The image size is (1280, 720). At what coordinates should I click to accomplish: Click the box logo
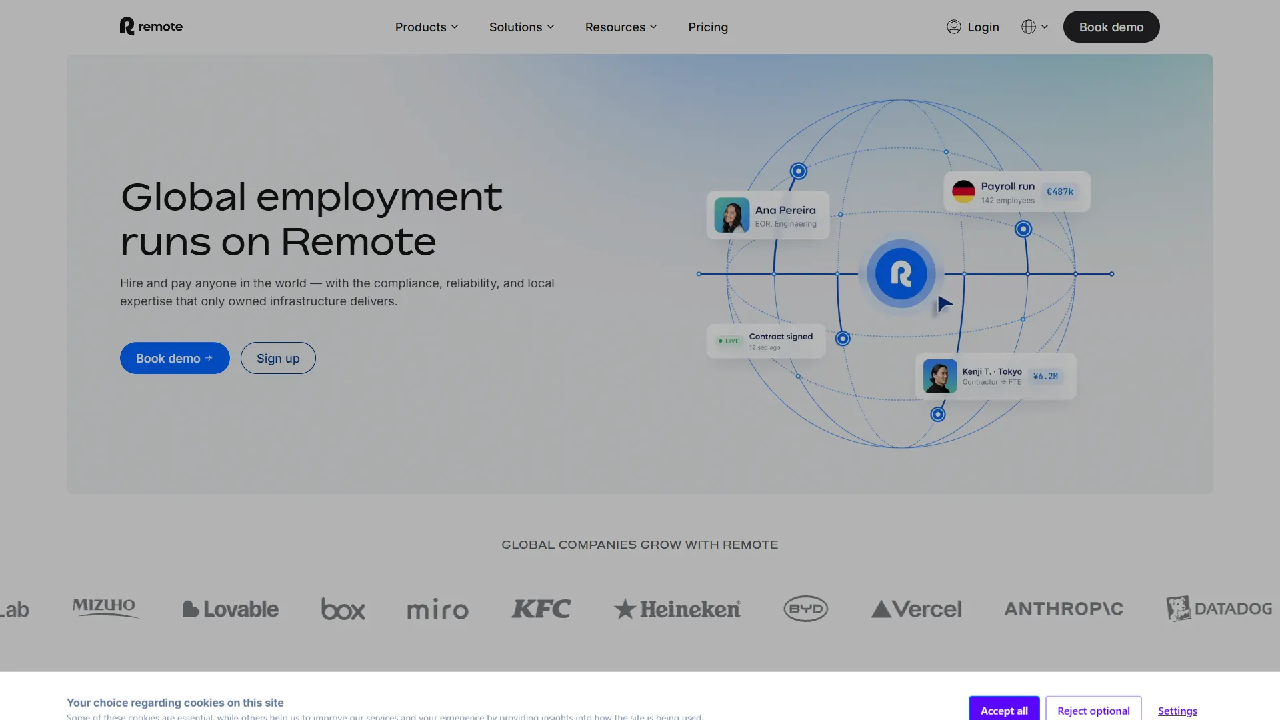(x=343, y=609)
